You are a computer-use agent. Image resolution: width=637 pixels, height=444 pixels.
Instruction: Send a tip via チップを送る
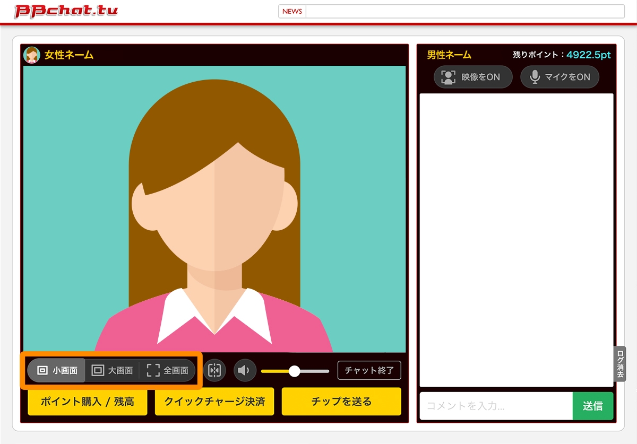(x=341, y=402)
